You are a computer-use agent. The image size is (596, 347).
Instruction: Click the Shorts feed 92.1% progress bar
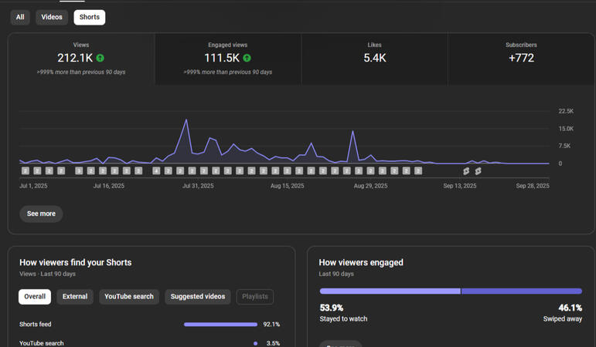coord(220,325)
